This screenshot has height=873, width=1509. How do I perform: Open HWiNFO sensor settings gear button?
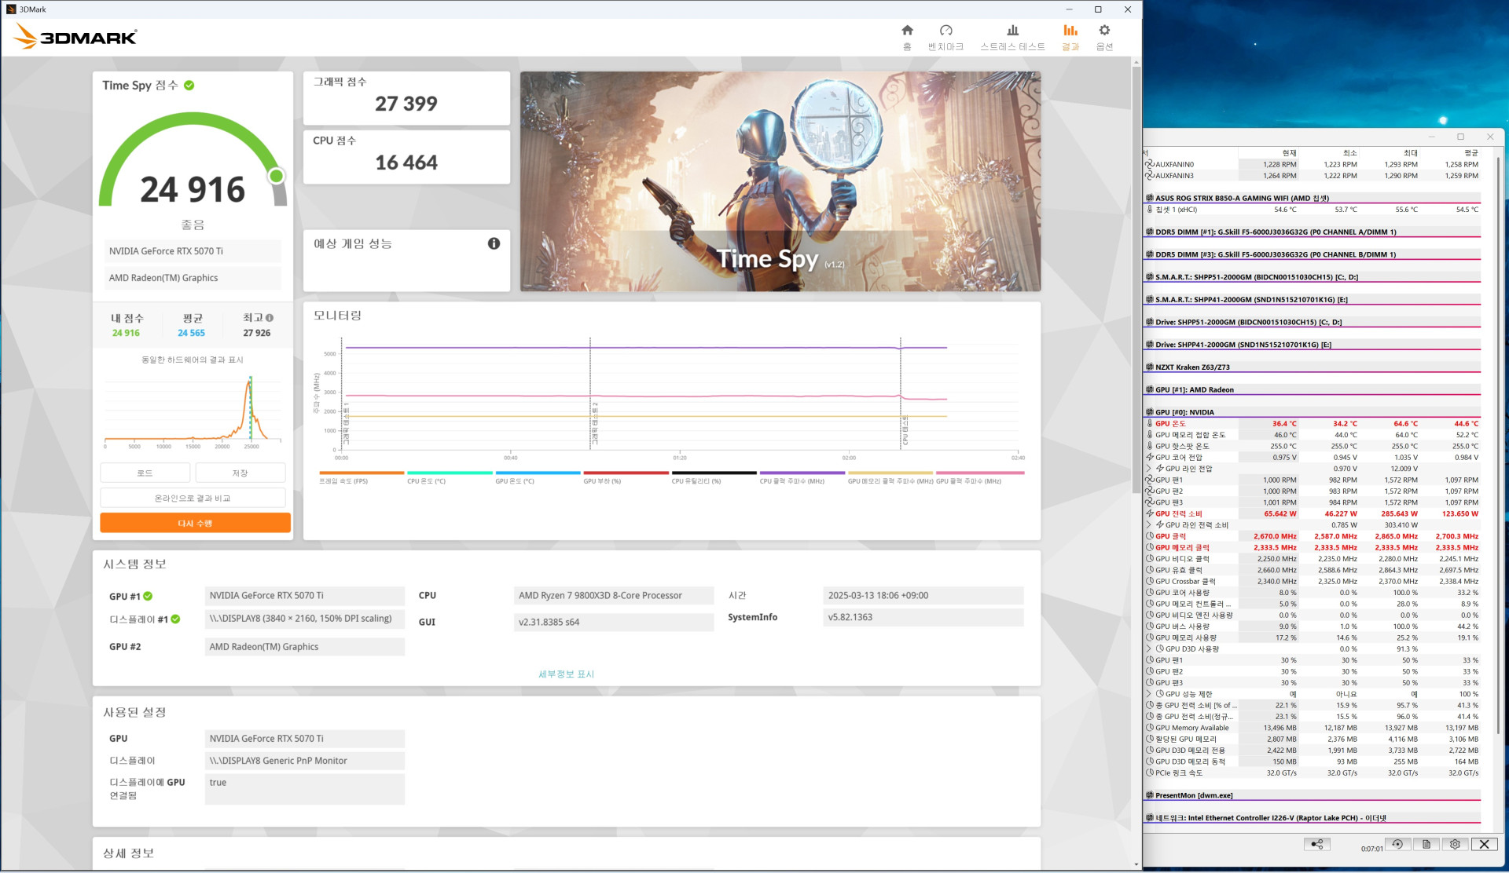(1455, 844)
